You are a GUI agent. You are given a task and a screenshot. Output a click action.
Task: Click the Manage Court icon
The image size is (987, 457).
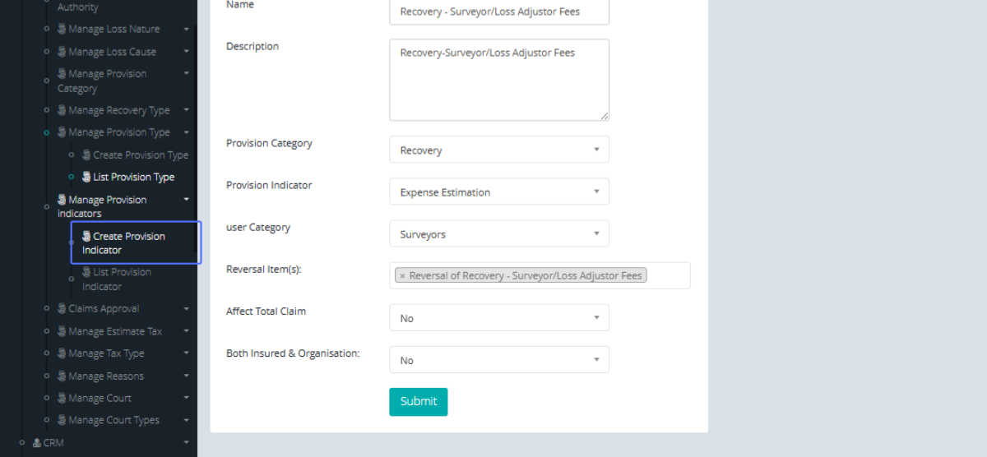[x=62, y=399]
